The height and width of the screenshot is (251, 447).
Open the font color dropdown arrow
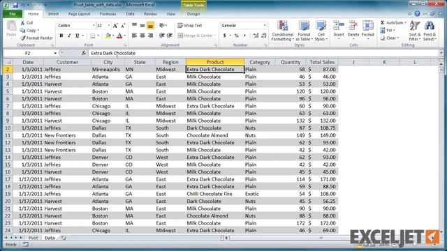click(125, 36)
